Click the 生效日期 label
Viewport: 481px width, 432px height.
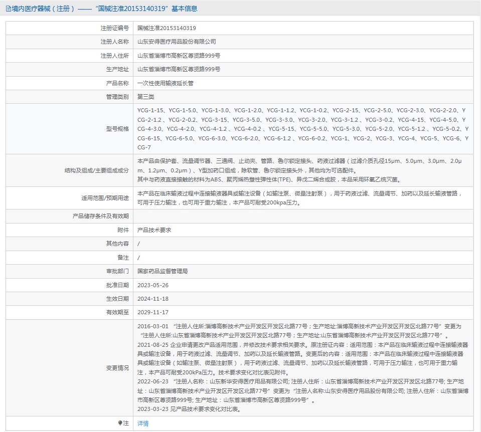[x=117, y=299]
